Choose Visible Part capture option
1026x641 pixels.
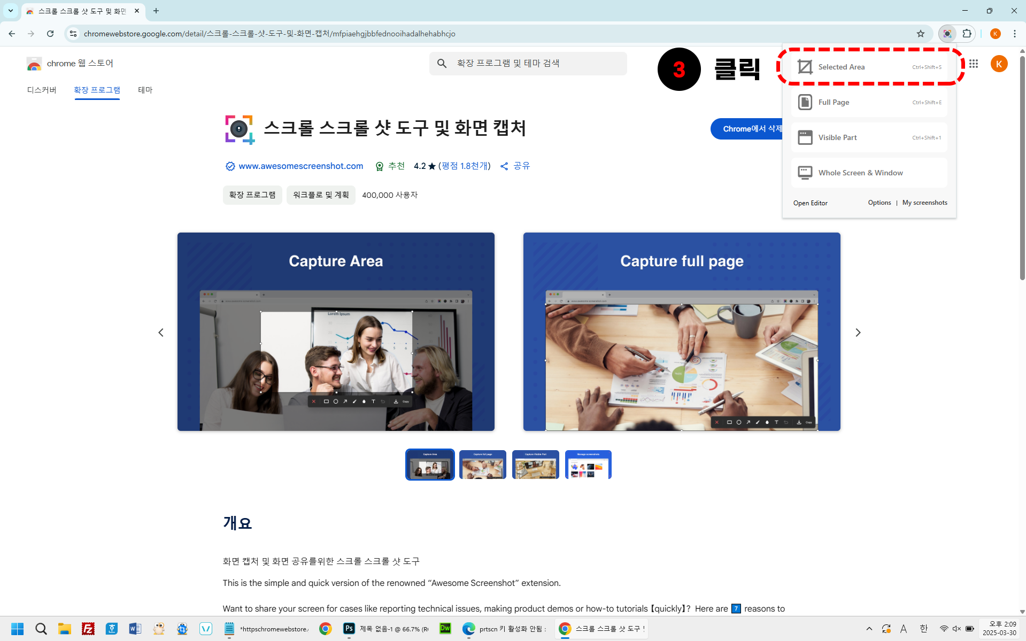pyautogui.click(x=869, y=137)
